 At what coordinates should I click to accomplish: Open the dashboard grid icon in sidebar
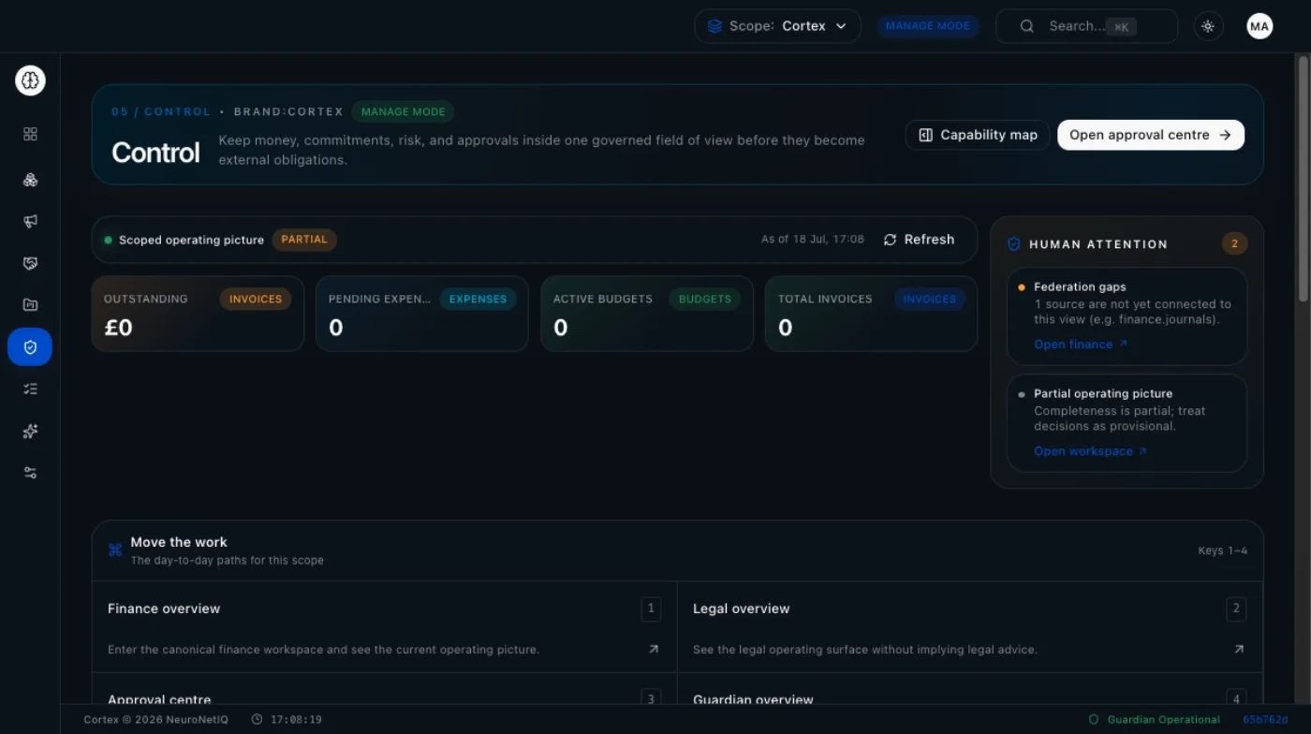(30, 134)
